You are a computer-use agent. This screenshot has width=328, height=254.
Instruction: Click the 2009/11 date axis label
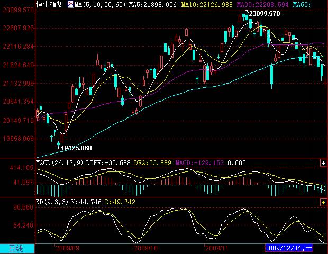tap(216, 248)
